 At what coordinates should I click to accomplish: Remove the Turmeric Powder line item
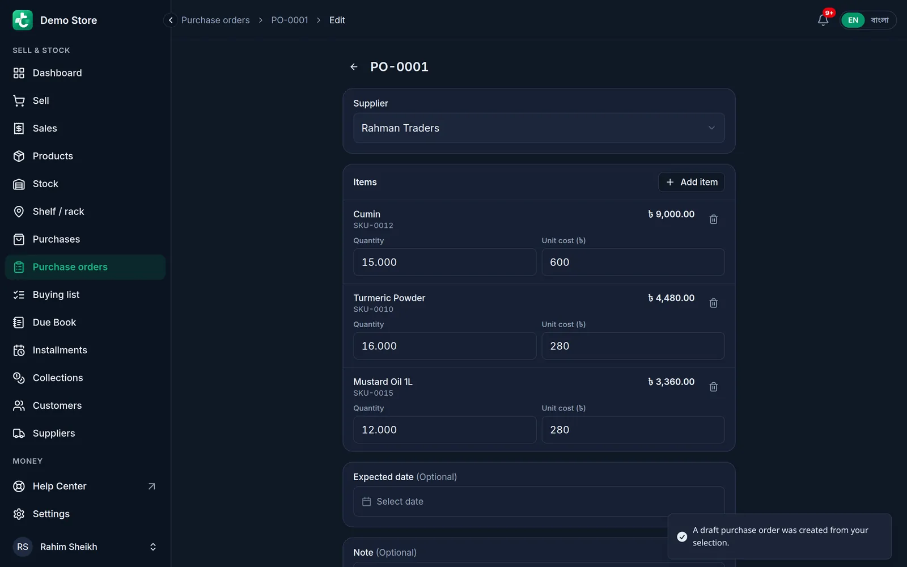[x=714, y=303]
